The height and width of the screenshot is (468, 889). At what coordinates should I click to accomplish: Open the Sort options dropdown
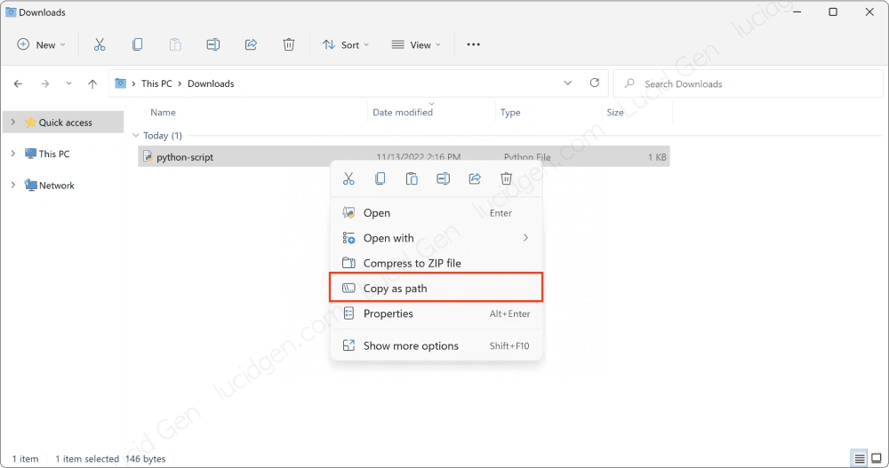pyautogui.click(x=346, y=44)
